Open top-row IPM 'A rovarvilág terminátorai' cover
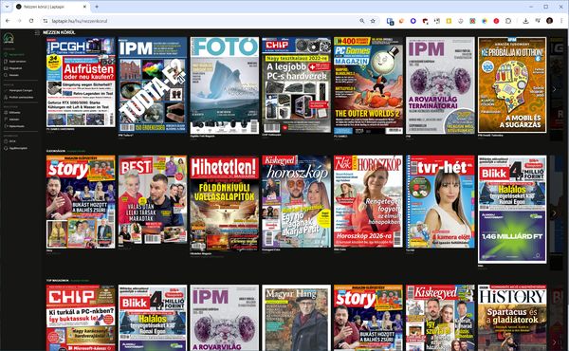Image resolution: width=569 pixels, height=351 pixels. tap(440, 85)
